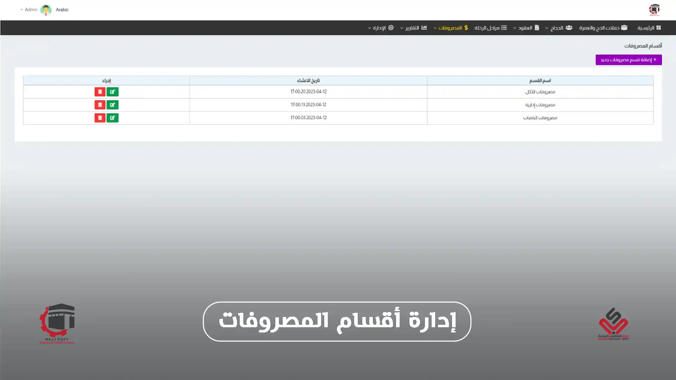Click the Admin user avatar

point(46,10)
